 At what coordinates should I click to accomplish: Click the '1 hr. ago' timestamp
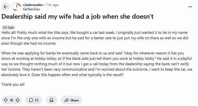point(52,5)
